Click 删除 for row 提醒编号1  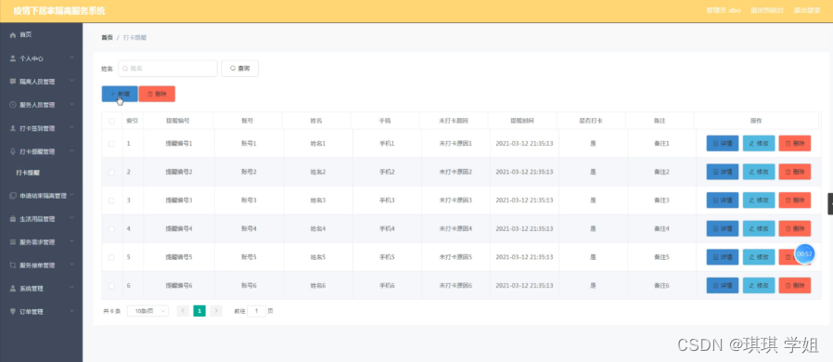click(794, 144)
